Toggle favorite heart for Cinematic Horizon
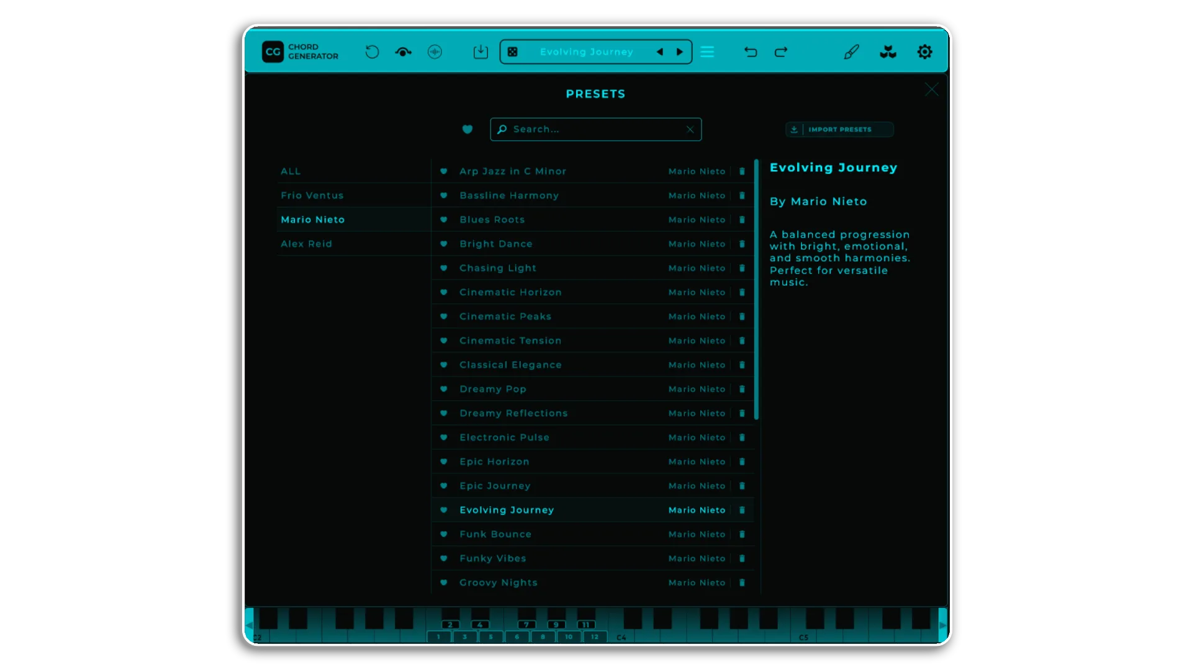 click(x=444, y=292)
